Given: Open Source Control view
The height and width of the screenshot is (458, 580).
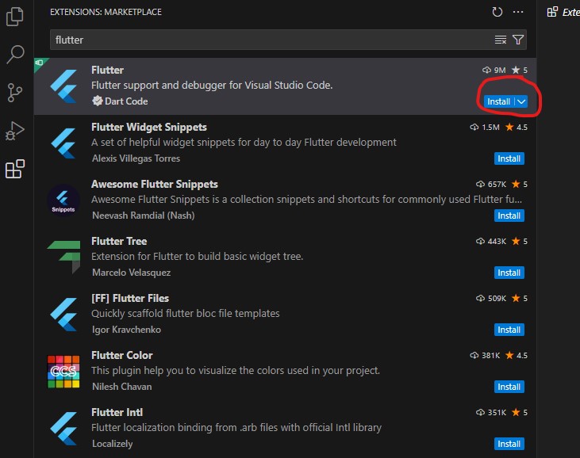Looking at the screenshot, I should click(x=15, y=93).
